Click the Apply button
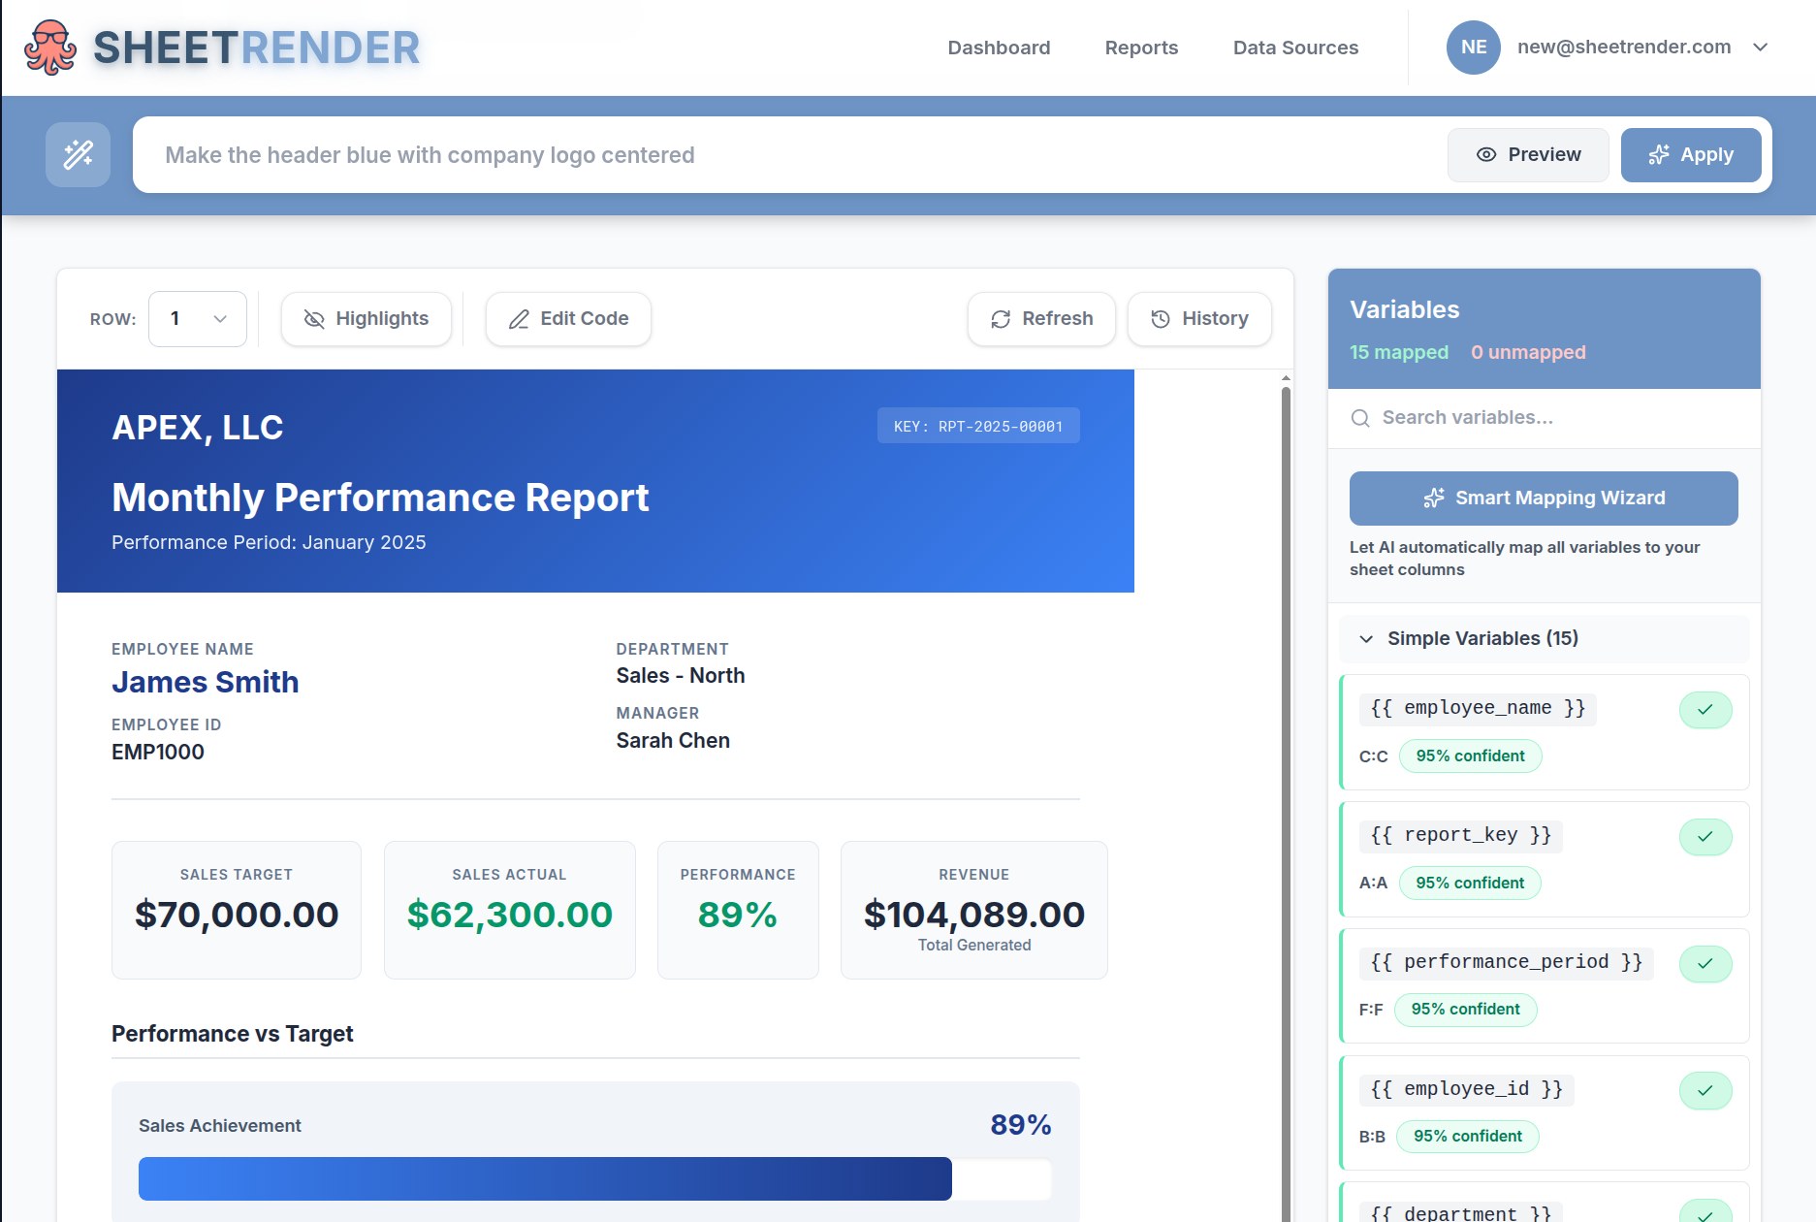1816x1222 pixels. coord(1690,154)
